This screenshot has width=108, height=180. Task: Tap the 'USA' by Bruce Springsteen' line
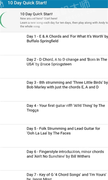click(49, 64)
